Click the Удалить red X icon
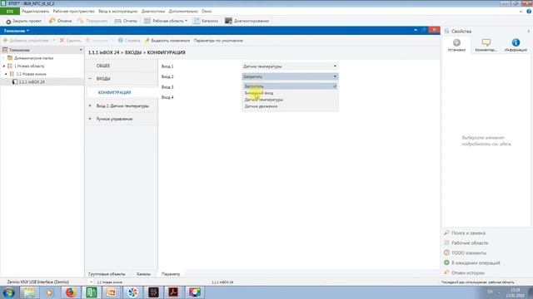The image size is (533, 299). click(x=62, y=41)
